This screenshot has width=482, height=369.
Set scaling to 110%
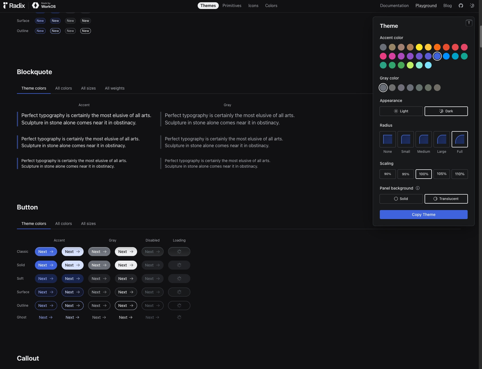coord(460,174)
